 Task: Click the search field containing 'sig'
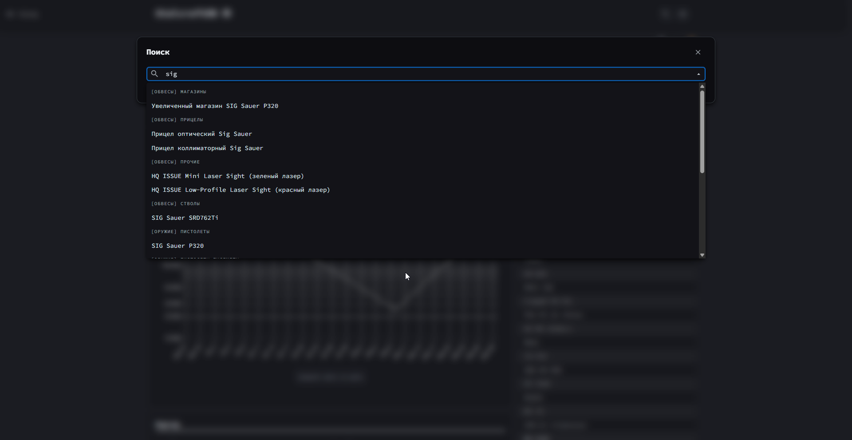click(426, 74)
